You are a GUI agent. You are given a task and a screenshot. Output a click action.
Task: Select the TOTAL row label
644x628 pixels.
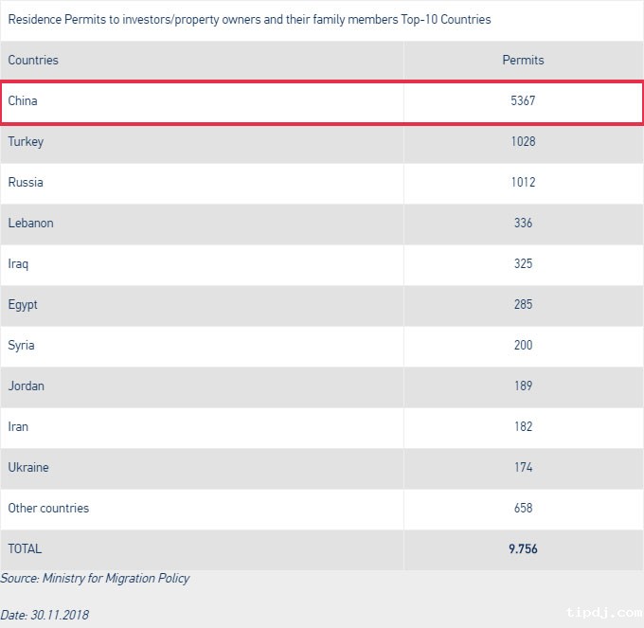coord(25,548)
